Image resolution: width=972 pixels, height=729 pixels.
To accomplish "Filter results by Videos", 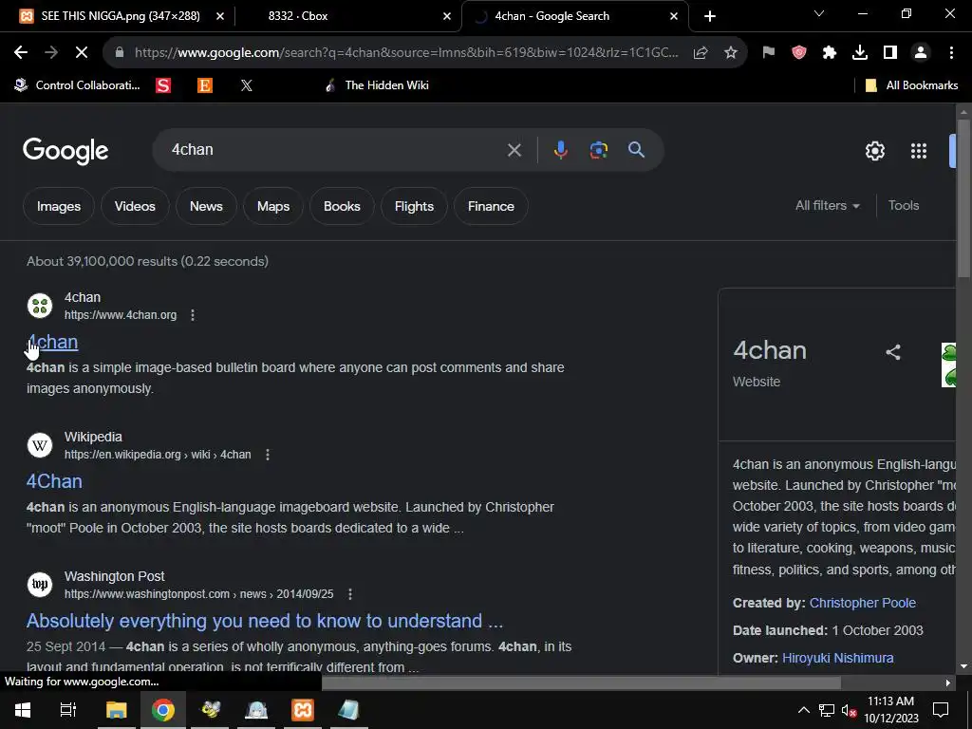I will pyautogui.click(x=135, y=206).
